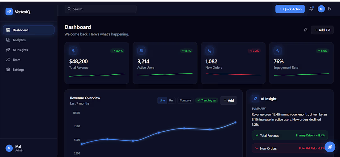The height and width of the screenshot is (157, 340).
Task: Click the Mal Admin profile avatar in sidebar
Action: [9, 148]
